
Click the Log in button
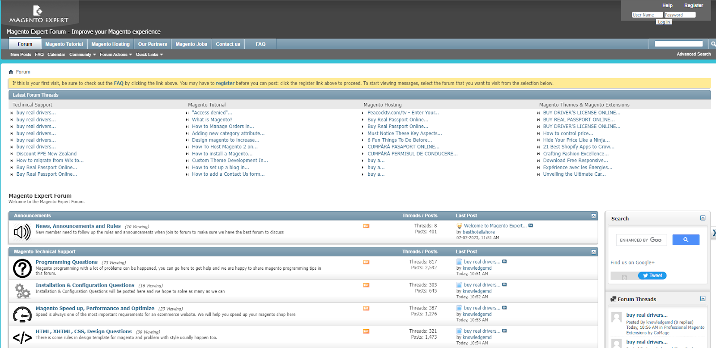664,22
